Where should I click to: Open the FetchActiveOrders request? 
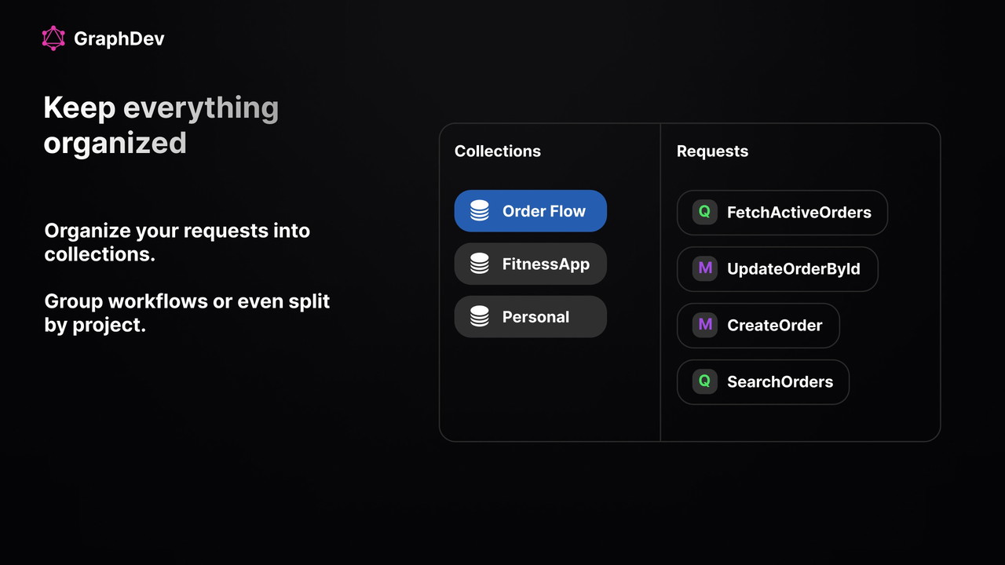(782, 212)
